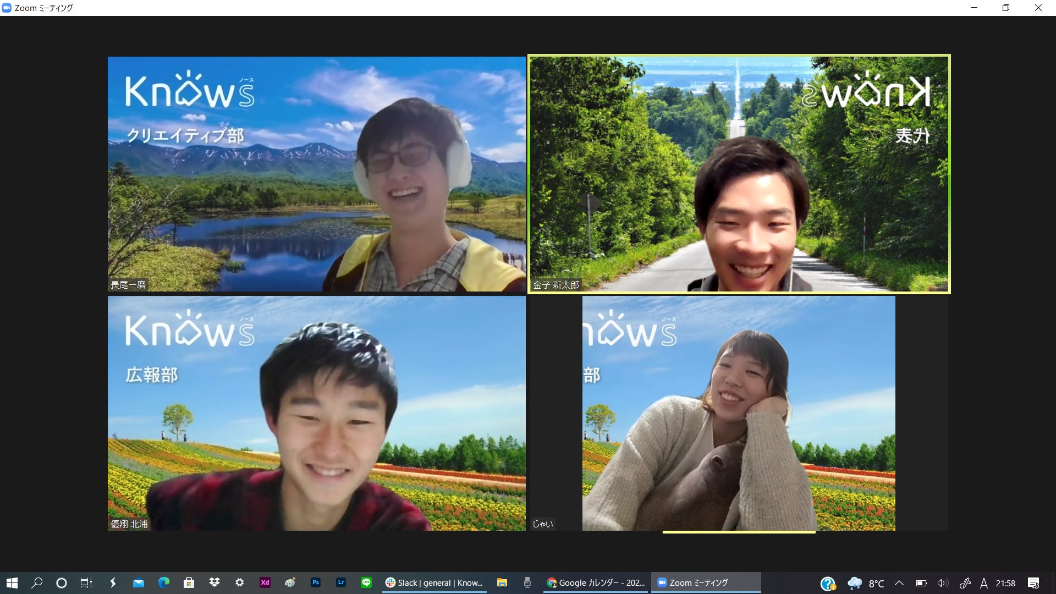The height and width of the screenshot is (594, 1056).
Task: Open the Windows Start menu
Action: tap(12, 582)
